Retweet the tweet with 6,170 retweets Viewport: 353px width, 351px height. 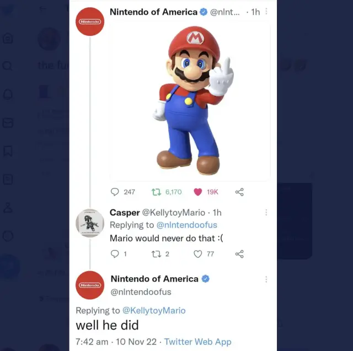coord(156,192)
